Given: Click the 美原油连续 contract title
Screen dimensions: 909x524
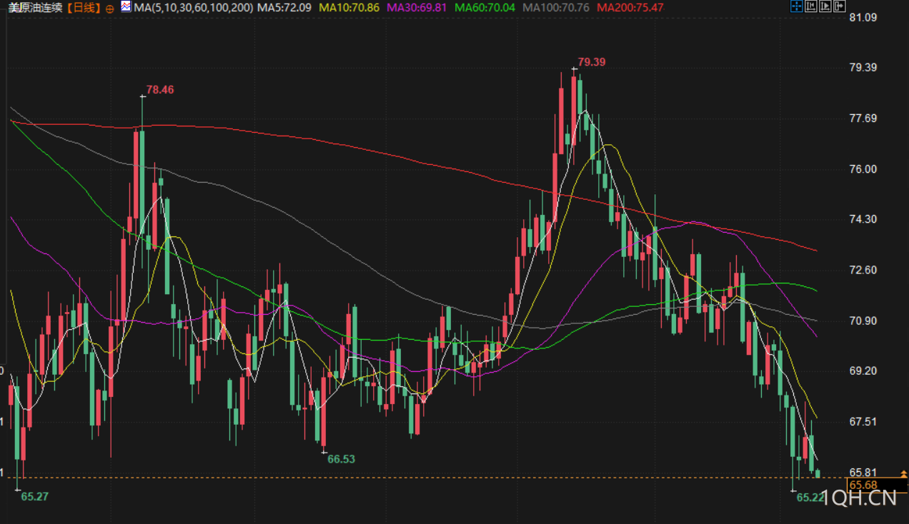Looking at the screenshot, I should (35, 8).
